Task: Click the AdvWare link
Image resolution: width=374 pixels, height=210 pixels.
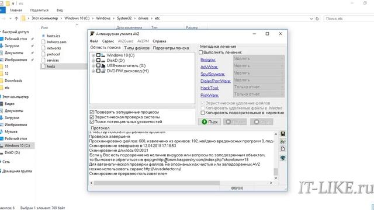Action: (209, 67)
